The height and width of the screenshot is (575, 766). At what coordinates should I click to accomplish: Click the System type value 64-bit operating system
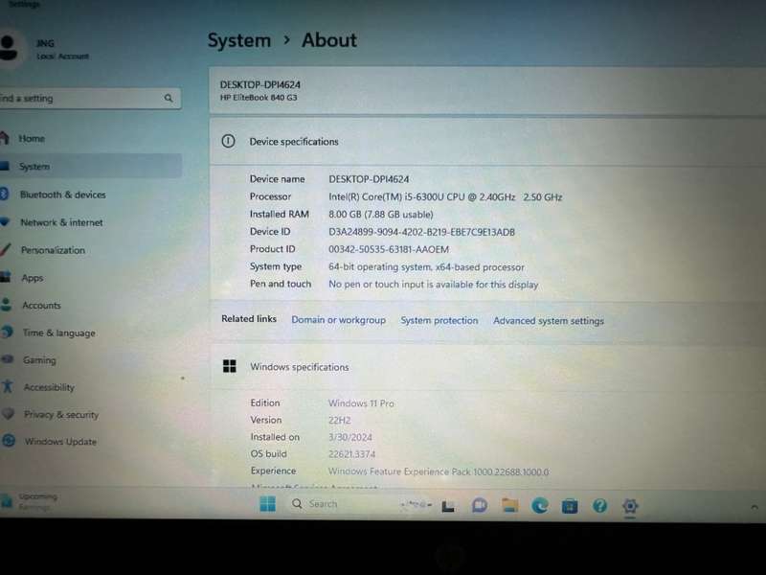click(x=426, y=267)
